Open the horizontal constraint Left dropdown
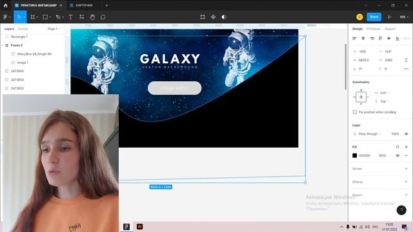 [385, 93]
